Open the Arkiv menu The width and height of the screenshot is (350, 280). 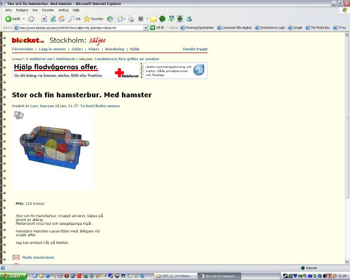(9, 10)
